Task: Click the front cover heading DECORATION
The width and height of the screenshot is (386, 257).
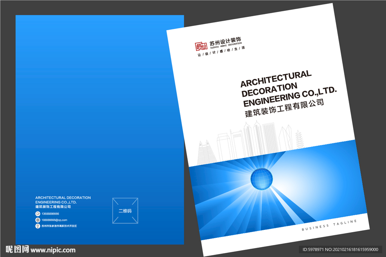Action: pyautogui.click(x=269, y=90)
